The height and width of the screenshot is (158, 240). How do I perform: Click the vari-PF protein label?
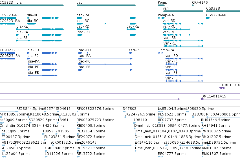(x=171, y=67)
